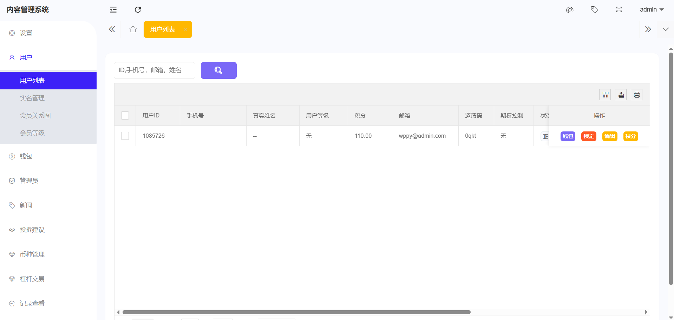
Task: Click the orange 锁定 button
Action: (x=589, y=136)
